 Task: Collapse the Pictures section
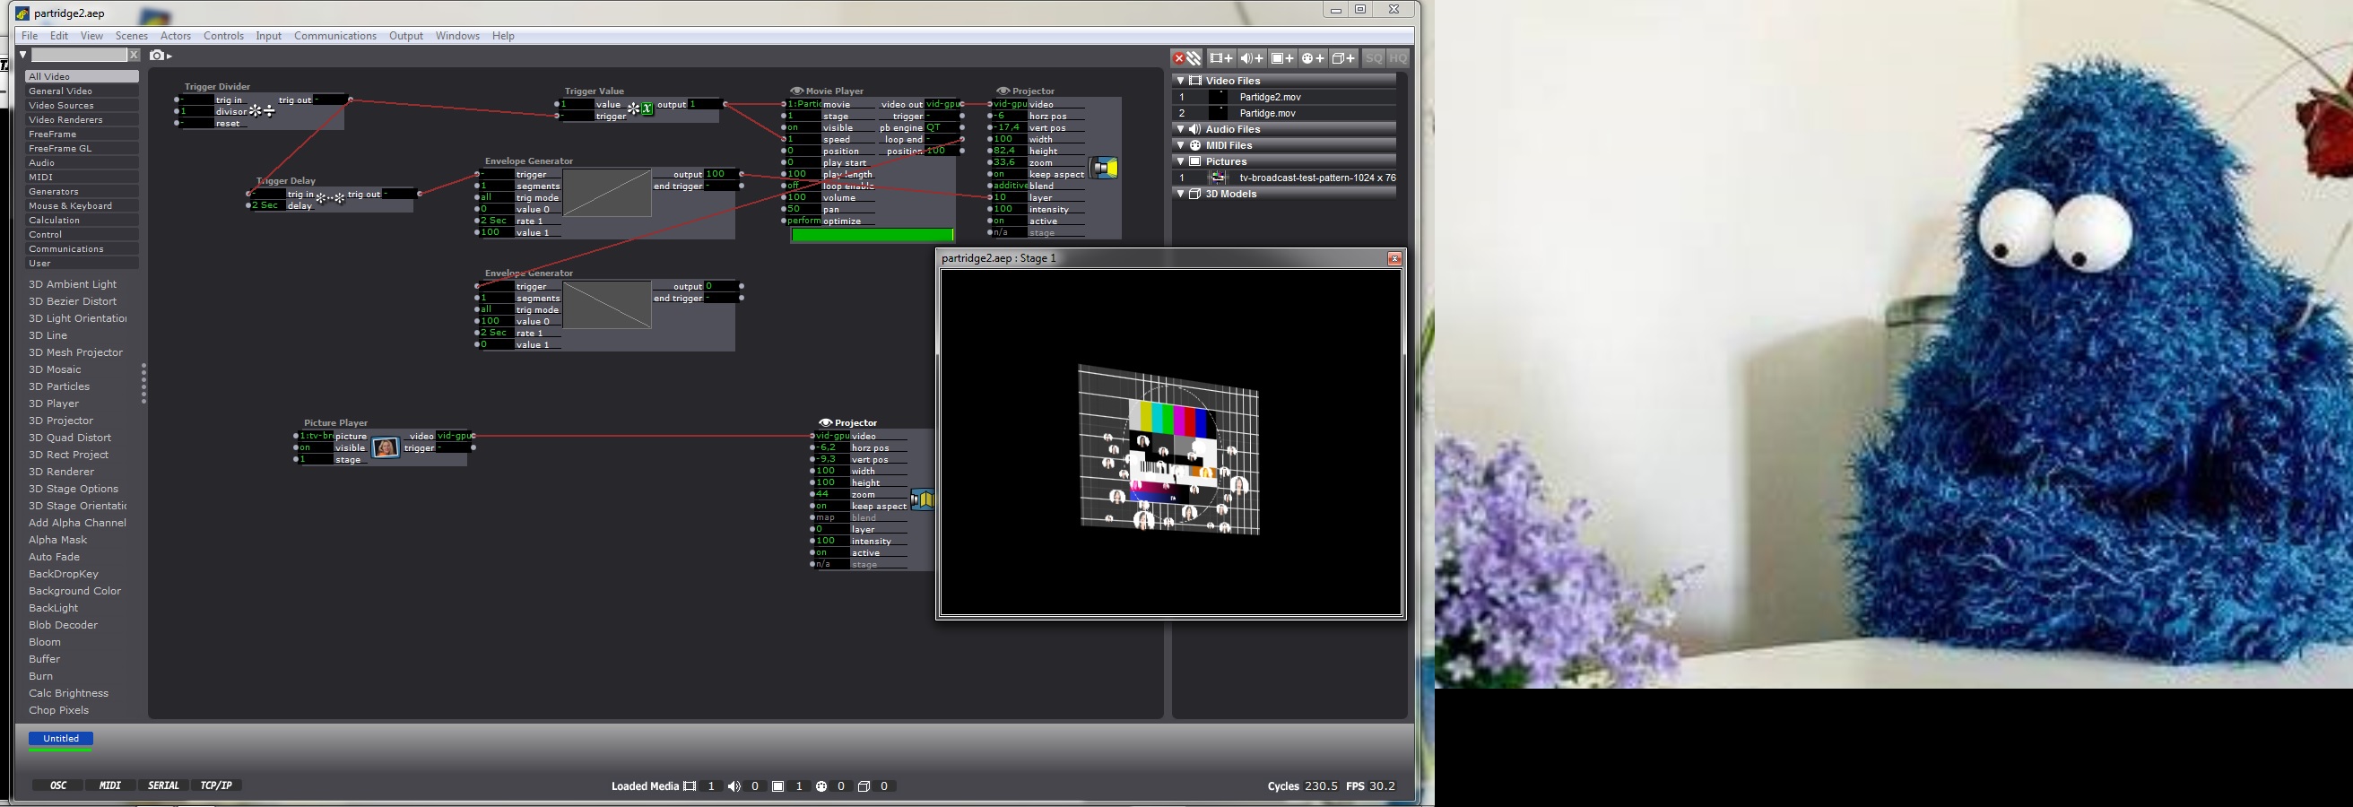click(x=1180, y=161)
